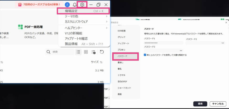This screenshot has width=229, height=109.
Task: Reveal パスワード3 with eye icon
Action: [181, 50]
